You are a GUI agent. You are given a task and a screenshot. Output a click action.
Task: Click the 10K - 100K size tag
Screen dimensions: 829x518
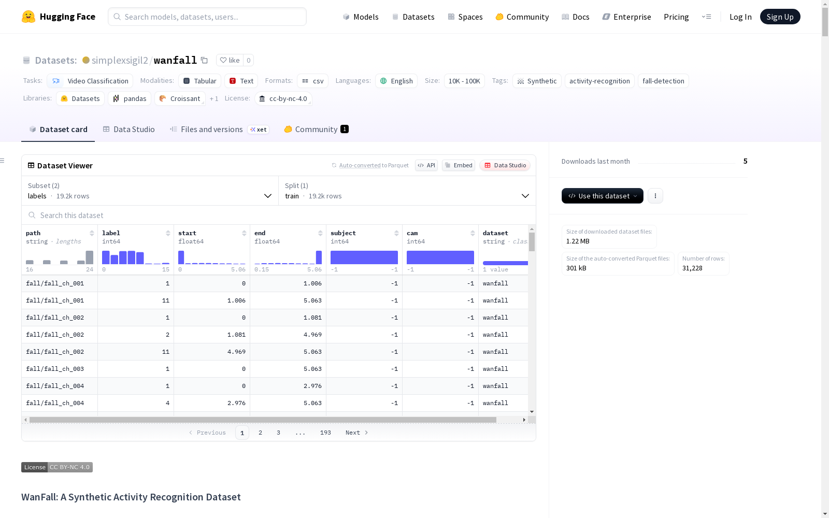pyautogui.click(x=464, y=81)
